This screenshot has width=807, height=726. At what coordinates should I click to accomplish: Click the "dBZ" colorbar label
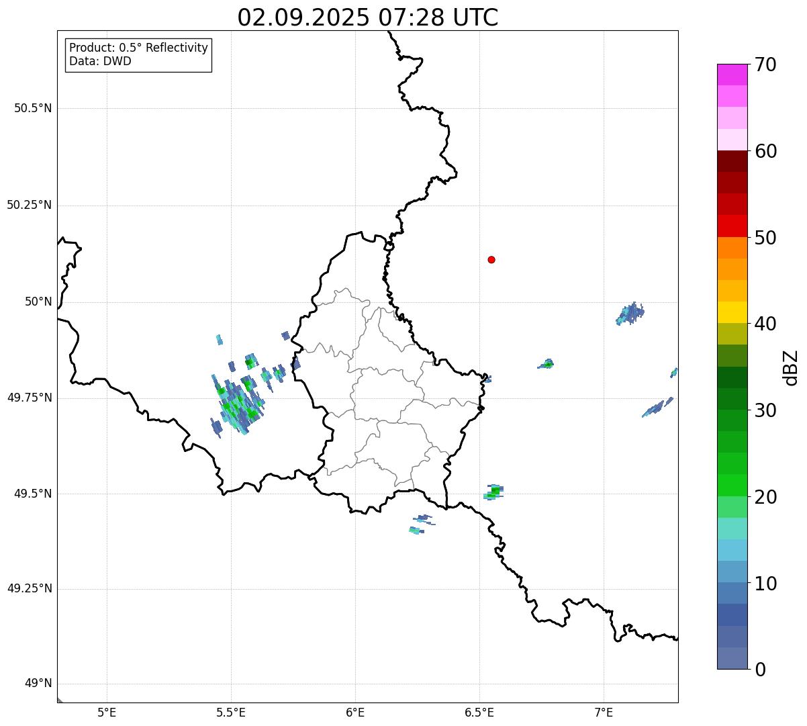pyautogui.click(x=791, y=367)
